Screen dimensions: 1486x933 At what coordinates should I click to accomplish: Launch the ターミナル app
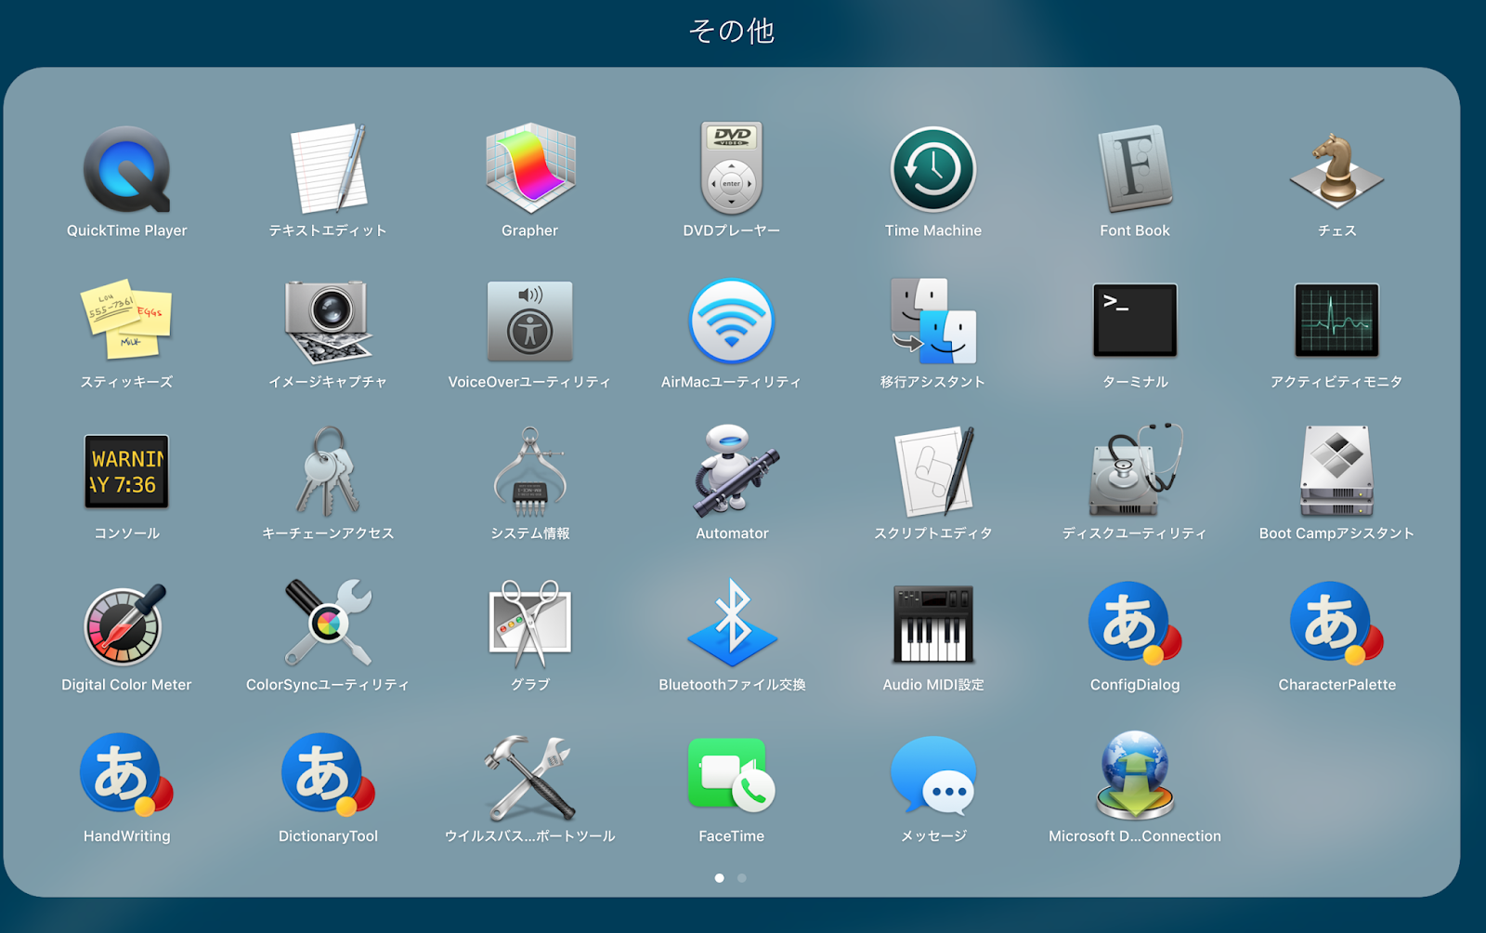(1135, 321)
